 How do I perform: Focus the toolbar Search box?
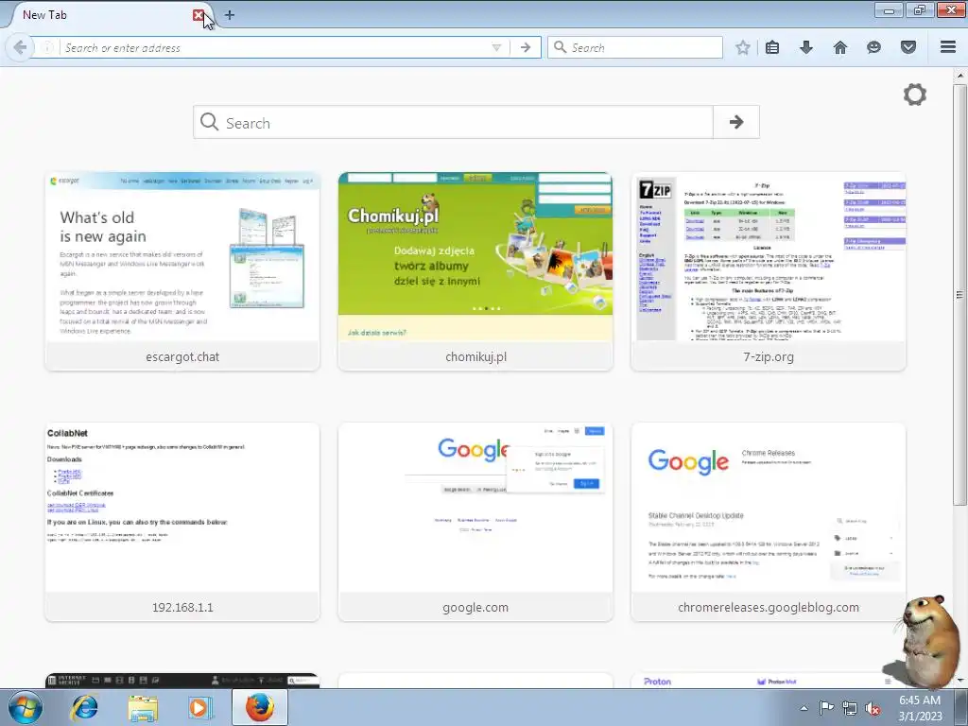click(x=634, y=47)
